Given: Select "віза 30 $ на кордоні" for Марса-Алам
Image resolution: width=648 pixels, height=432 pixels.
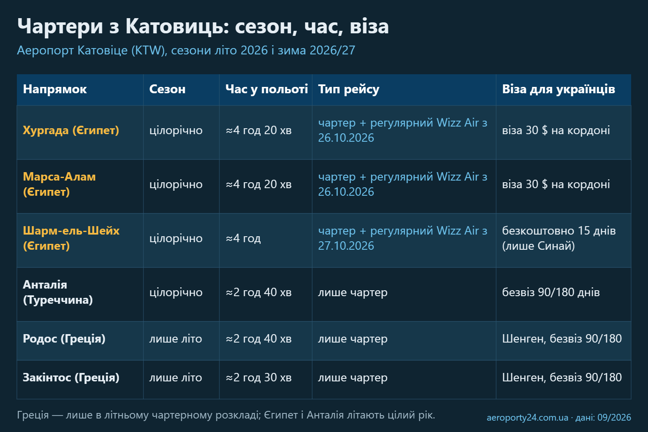Looking at the screenshot, I should click(x=556, y=184).
